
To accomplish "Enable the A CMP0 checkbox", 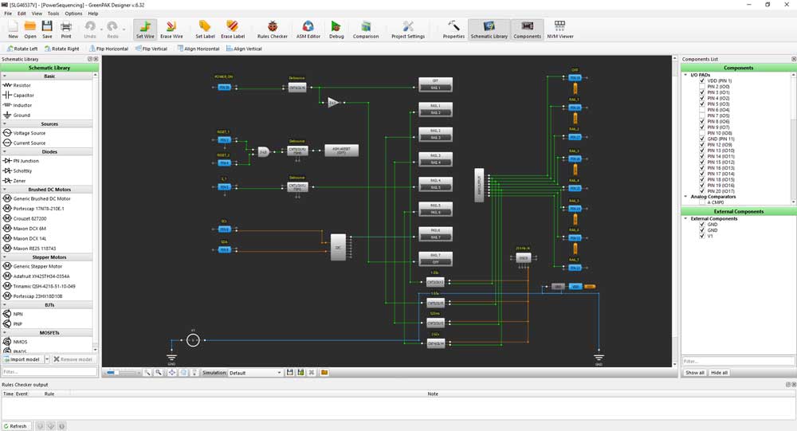I will pyautogui.click(x=702, y=202).
